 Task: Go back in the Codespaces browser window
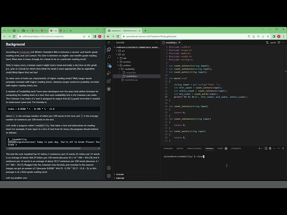tap(108, 36)
